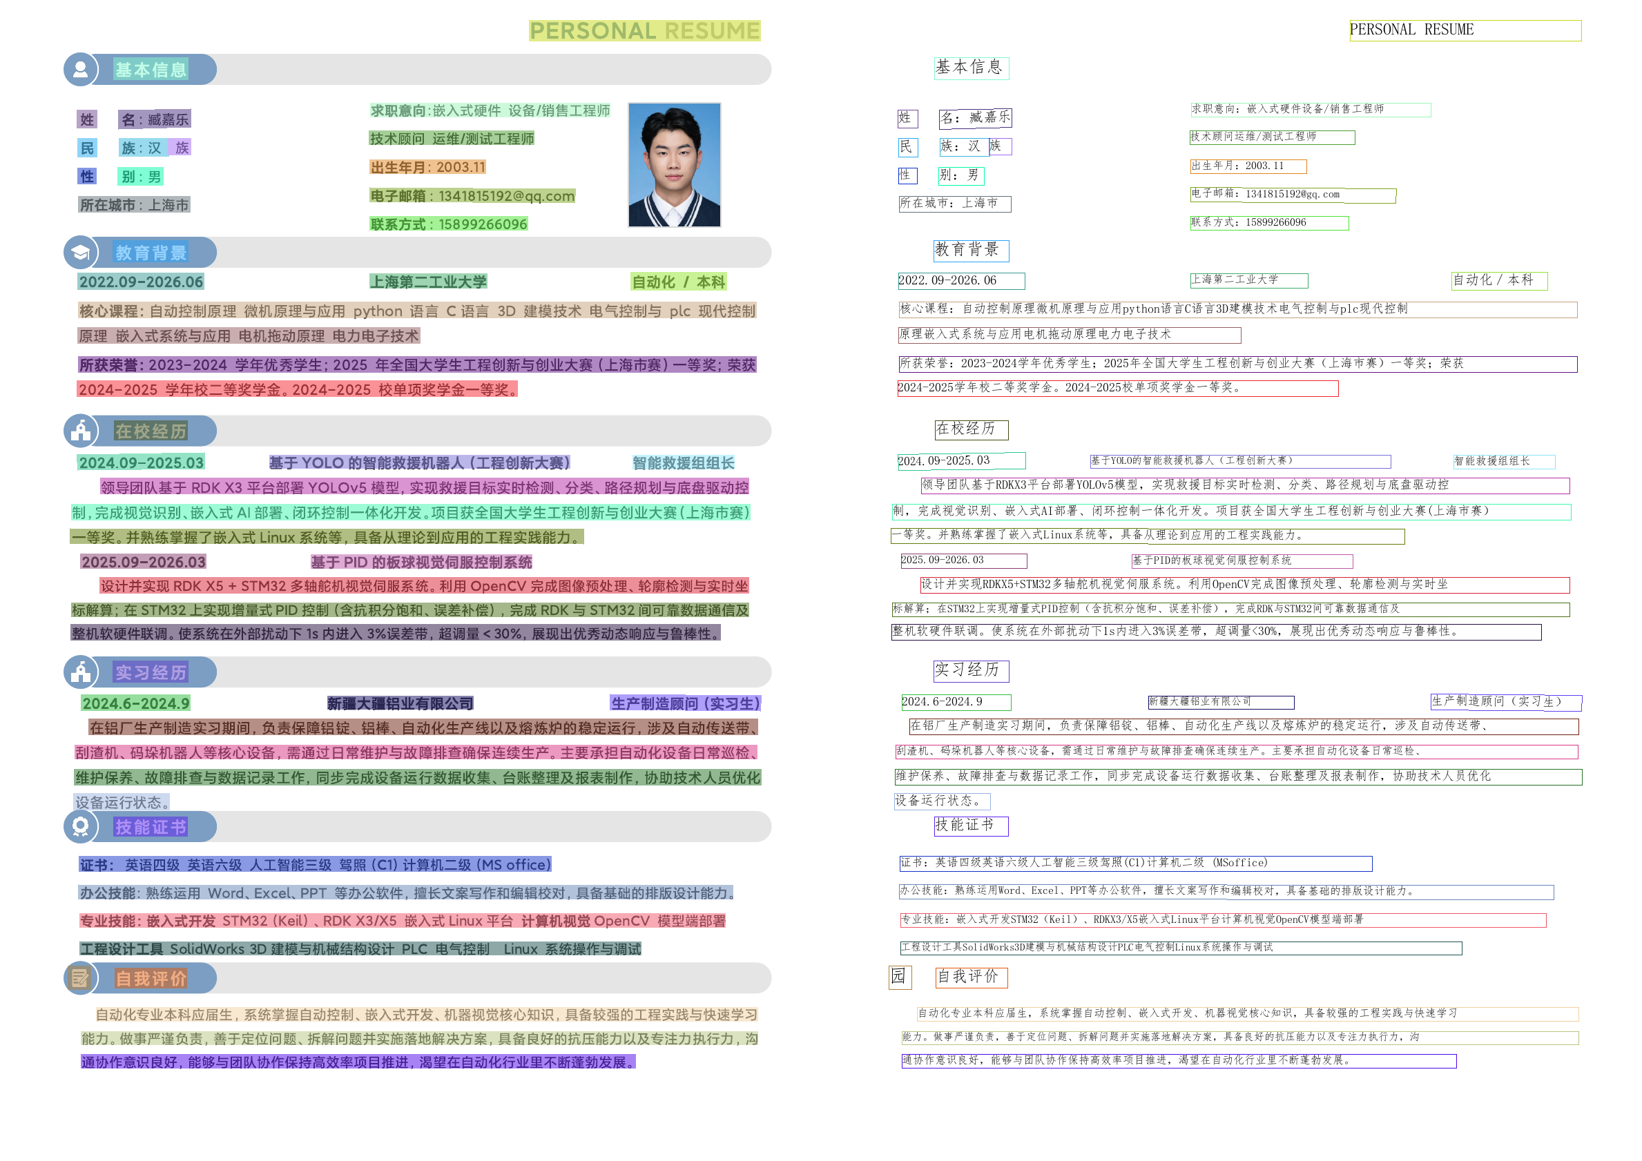Image resolution: width=1642 pixels, height=1161 pixels.
Task: Click the building icon beside 实习经历
Action: 80,672
